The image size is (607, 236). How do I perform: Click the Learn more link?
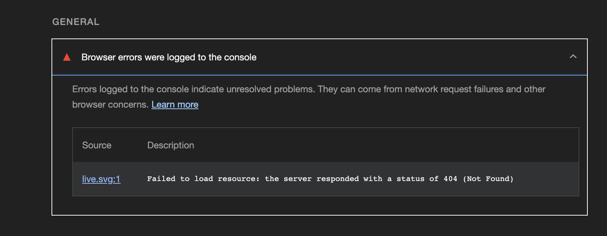point(175,104)
